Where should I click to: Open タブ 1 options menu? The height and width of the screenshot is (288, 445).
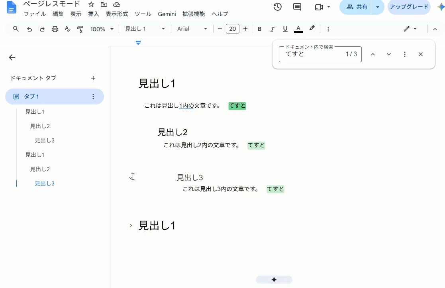tap(93, 97)
